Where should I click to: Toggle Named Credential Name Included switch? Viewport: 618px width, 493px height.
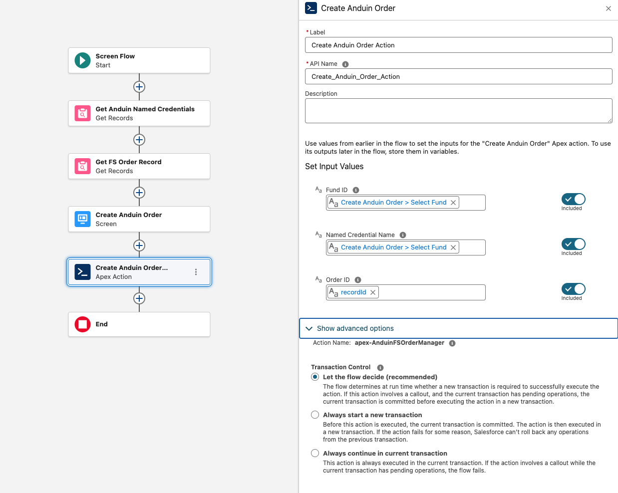pos(573,244)
